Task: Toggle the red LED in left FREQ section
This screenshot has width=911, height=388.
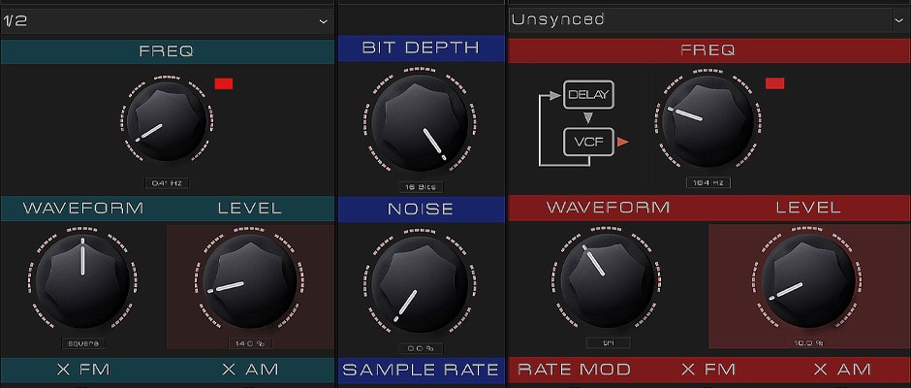Action: point(224,83)
